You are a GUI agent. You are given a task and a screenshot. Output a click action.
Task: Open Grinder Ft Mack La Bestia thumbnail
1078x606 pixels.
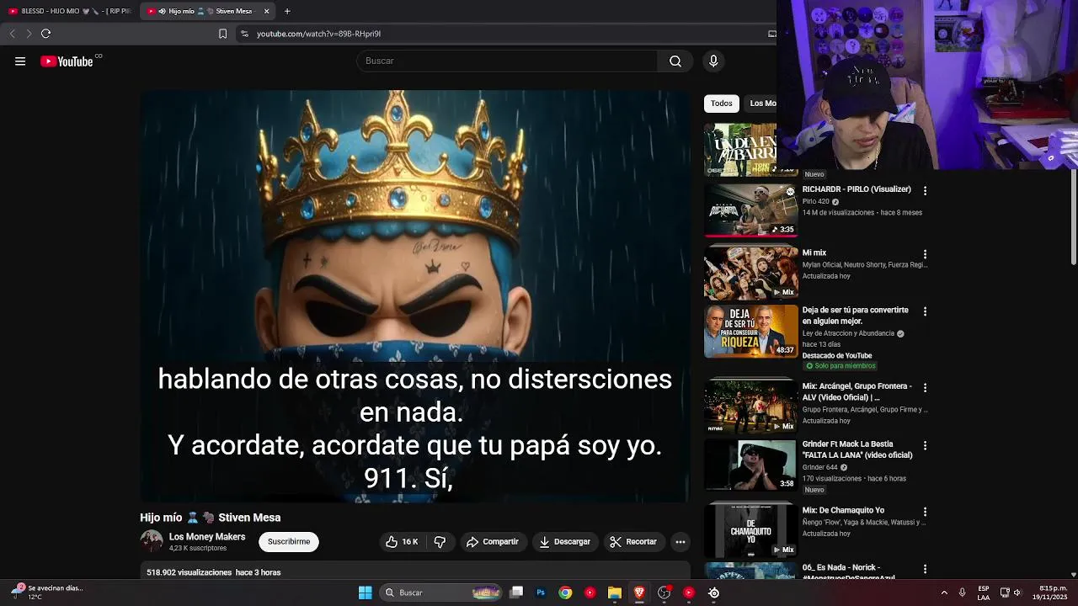point(750,465)
